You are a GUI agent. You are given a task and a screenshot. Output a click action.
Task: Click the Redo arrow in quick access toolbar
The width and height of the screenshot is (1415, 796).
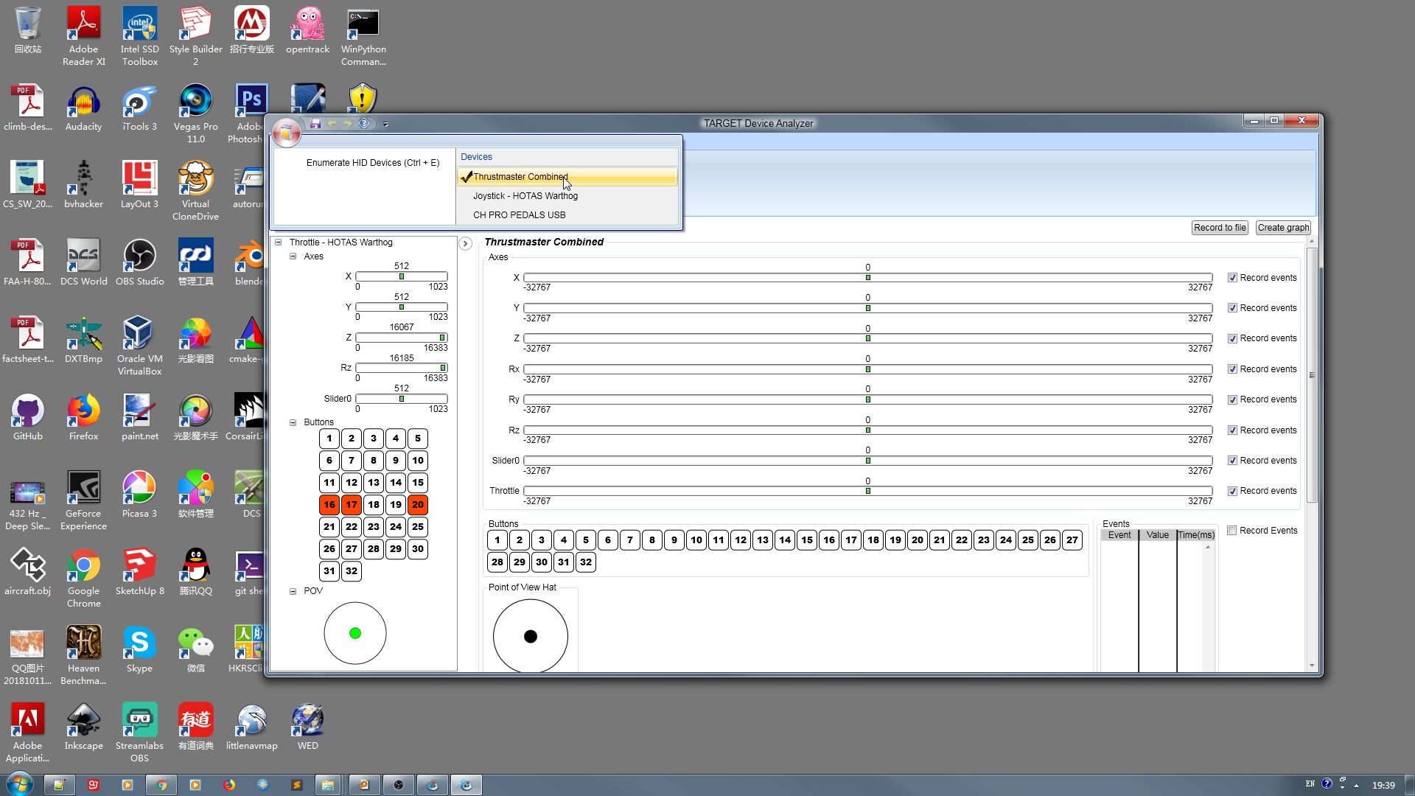tap(348, 123)
